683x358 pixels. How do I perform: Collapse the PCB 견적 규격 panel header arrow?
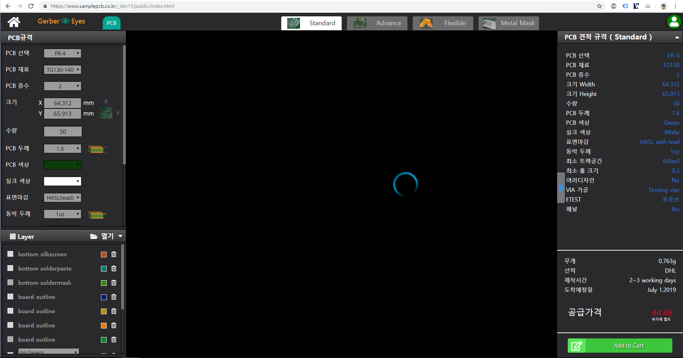pyautogui.click(x=677, y=37)
